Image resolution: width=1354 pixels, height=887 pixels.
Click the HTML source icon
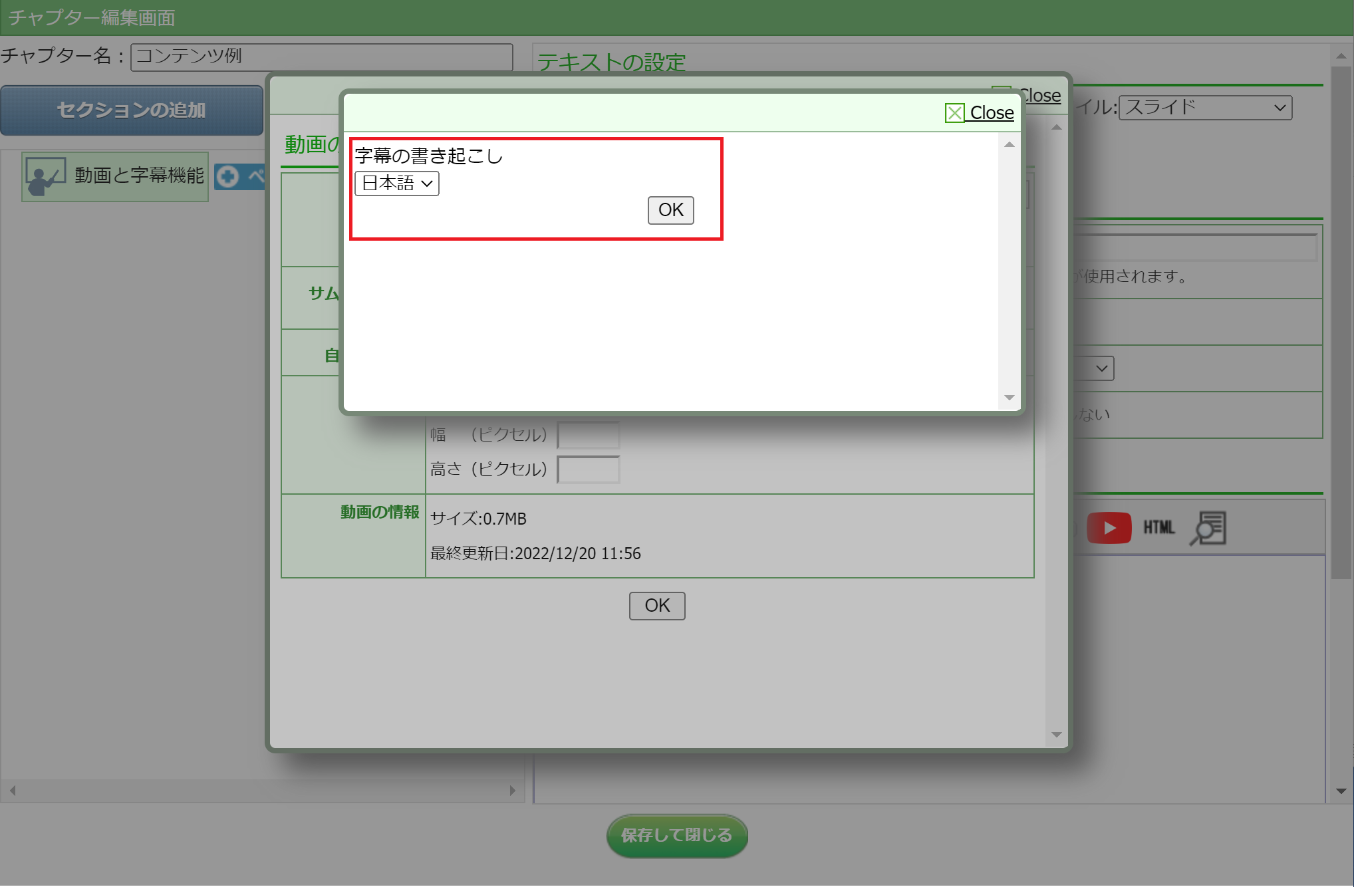pos(1158,528)
